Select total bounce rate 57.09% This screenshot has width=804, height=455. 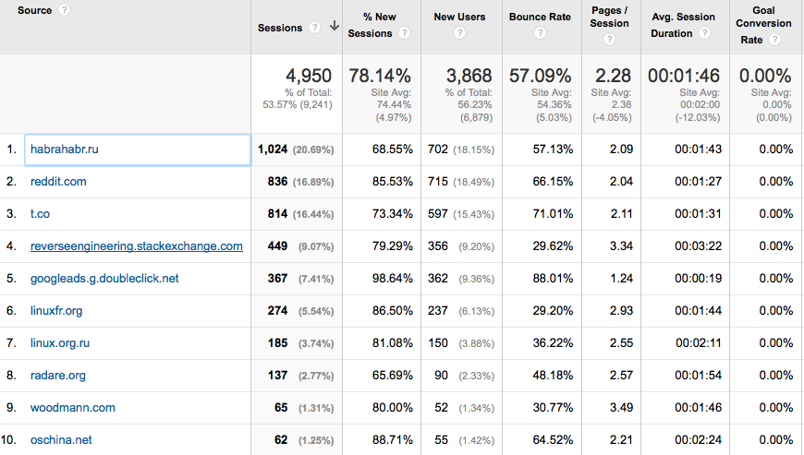point(540,76)
